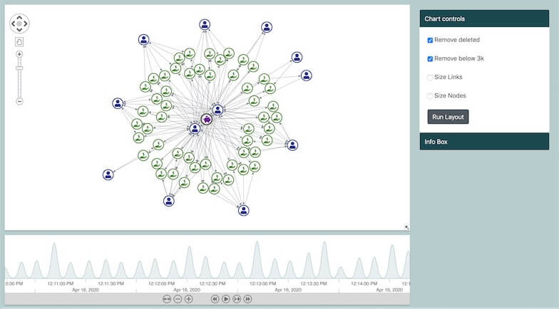This screenshot has height=309, width=559.
Task: Zoom out the timeline with minus icon
Action: pos(178,300)
